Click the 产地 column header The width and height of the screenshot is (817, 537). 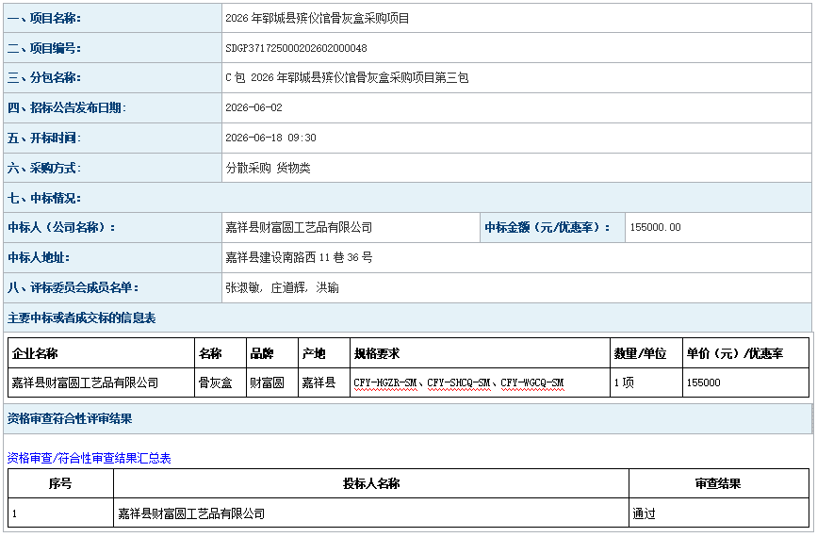point(314,353)
